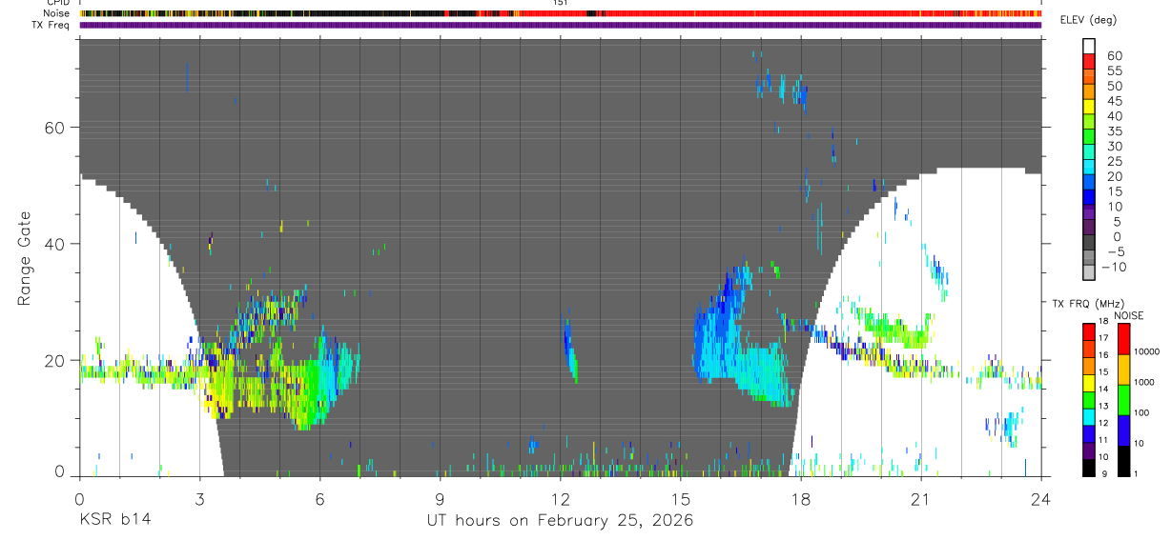Click the "3" tick label on the UT hours axis
The width and height of the screenshot is (1171, 540).
pyautogui.click(x=199, y=499)
